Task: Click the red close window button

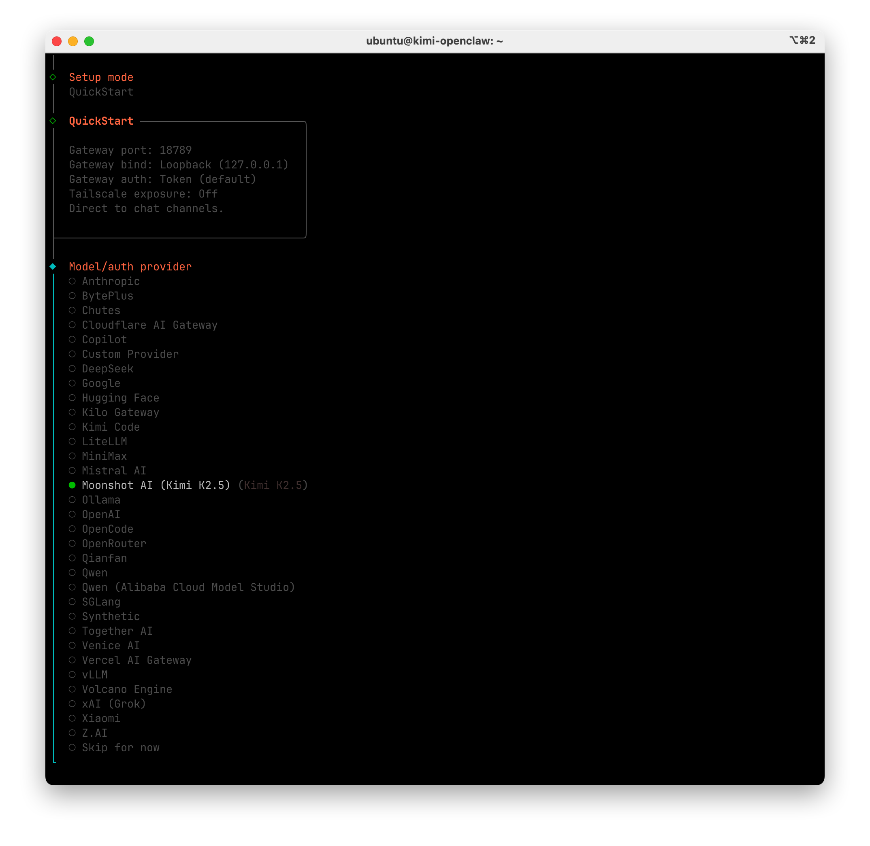Action: click(x=57, y=41)
